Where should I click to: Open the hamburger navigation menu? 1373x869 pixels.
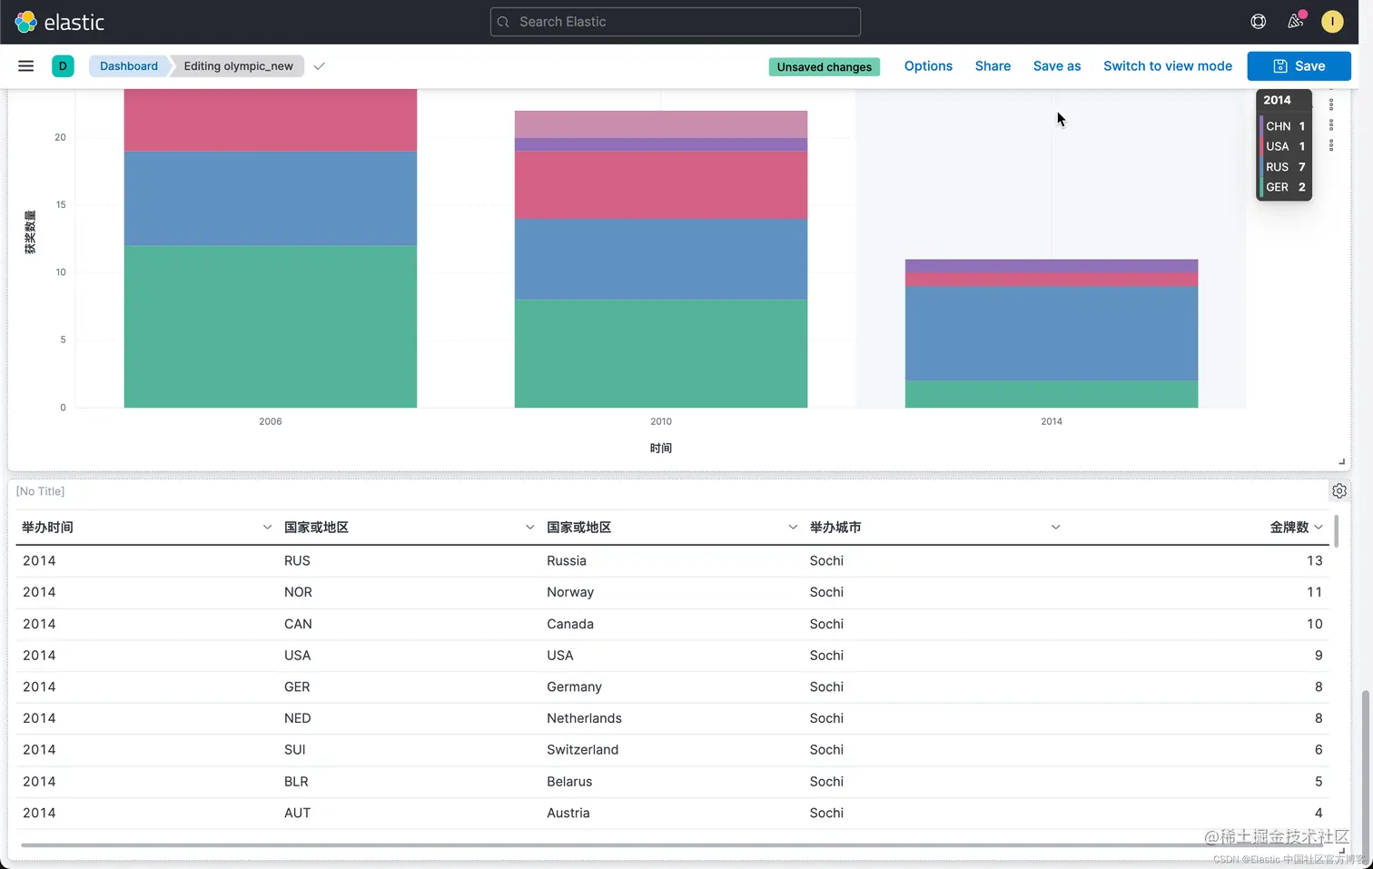click(x=26, y=66)
